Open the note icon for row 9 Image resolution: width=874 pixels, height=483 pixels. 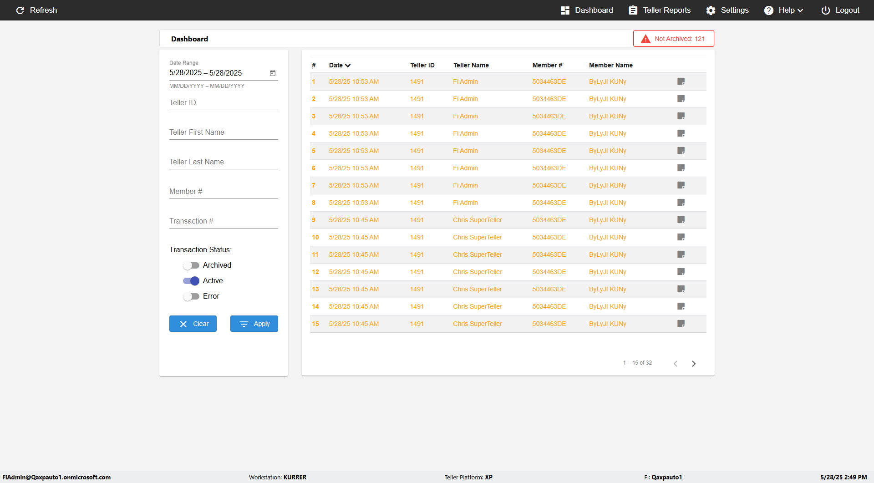tap(681, 220)
